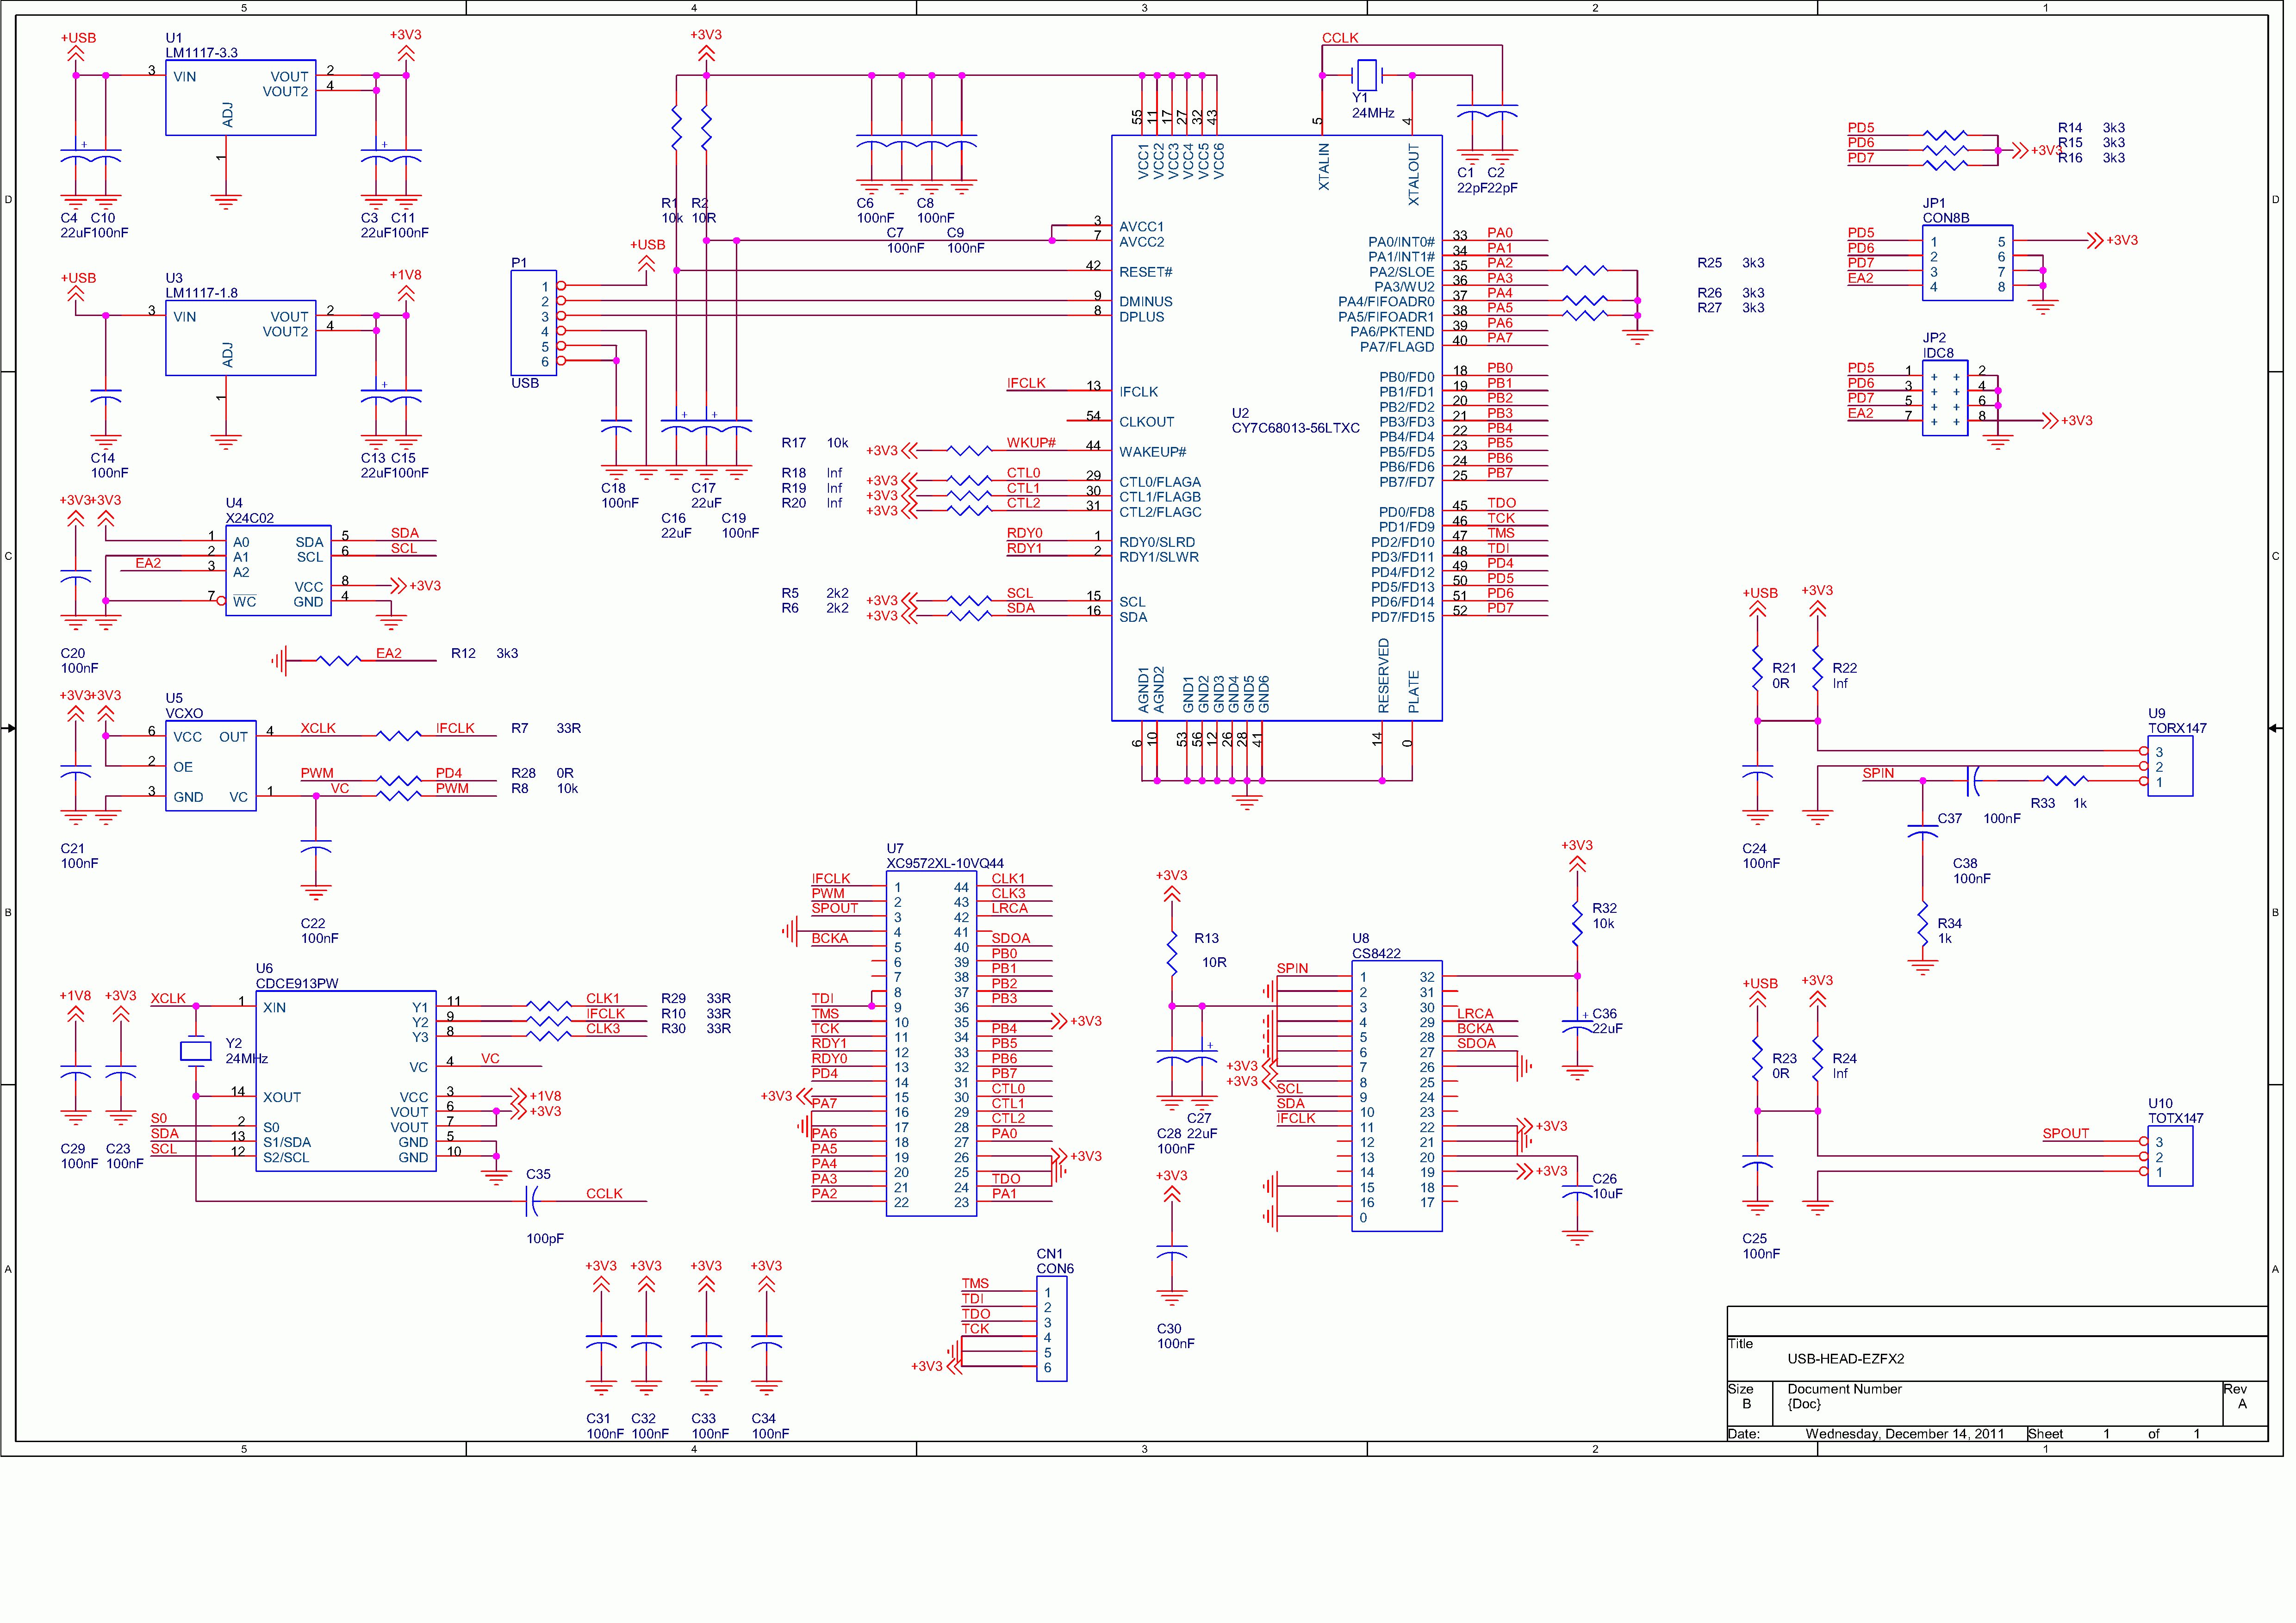Click the U1 LM1117-3.3 regulator block
The height and width of the screenshot is (1623, 2296).
point(242,99)
